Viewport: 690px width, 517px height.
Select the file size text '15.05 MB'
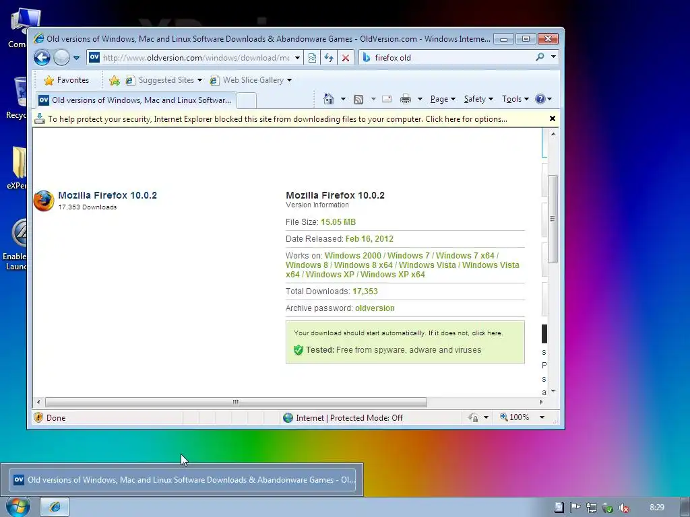point(338,222)
